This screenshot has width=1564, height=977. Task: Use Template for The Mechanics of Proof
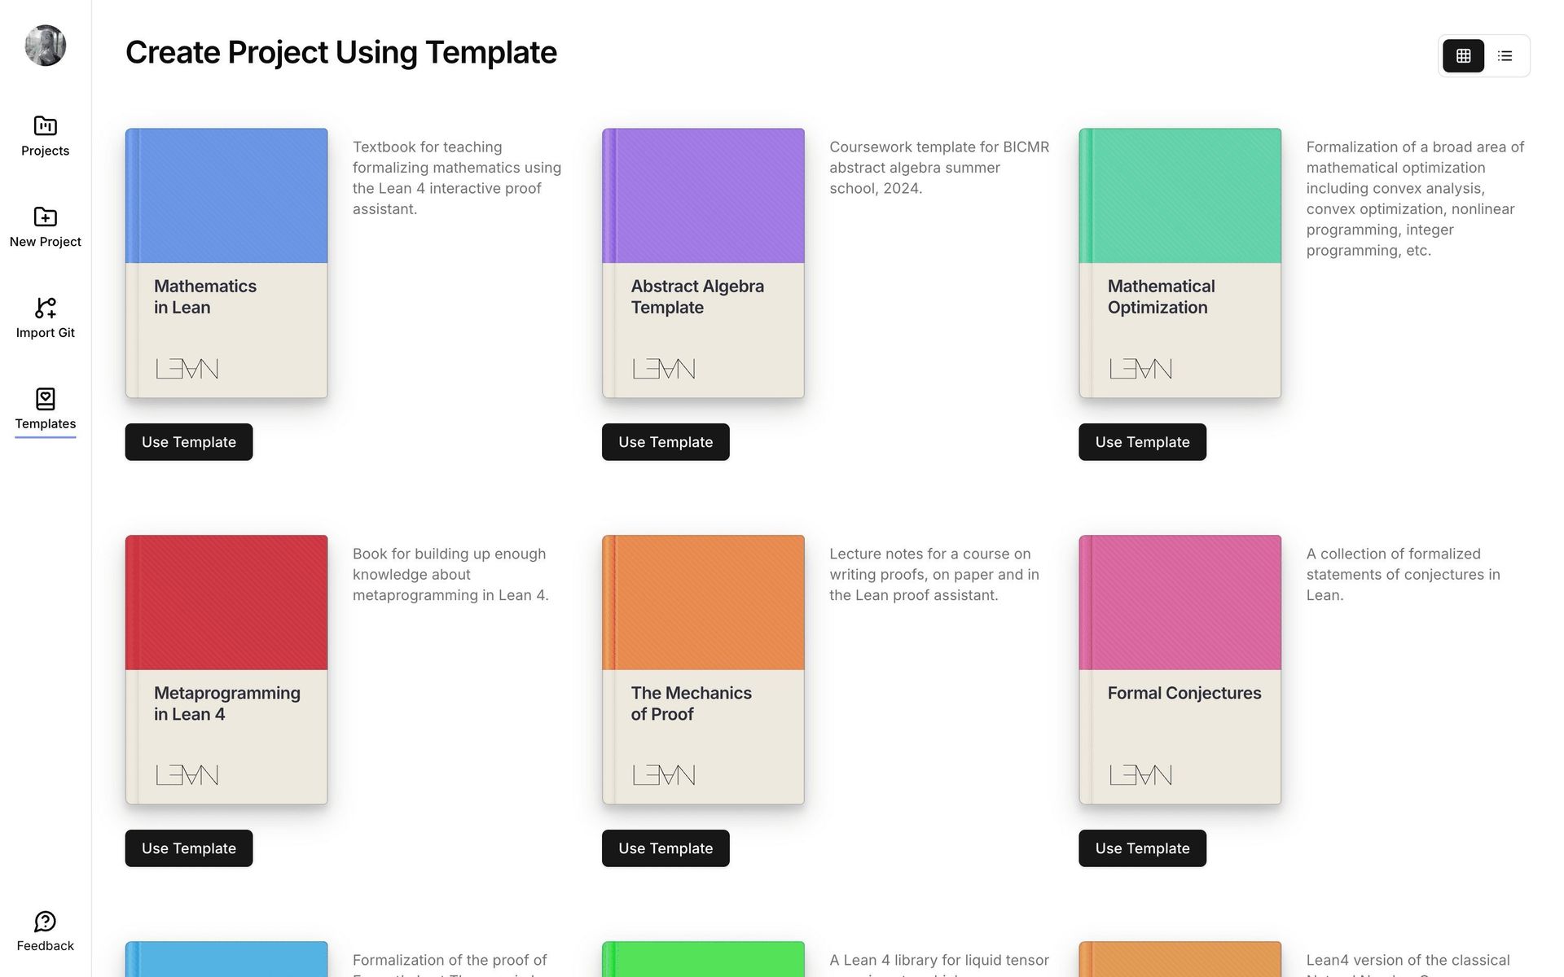[666, 848]
